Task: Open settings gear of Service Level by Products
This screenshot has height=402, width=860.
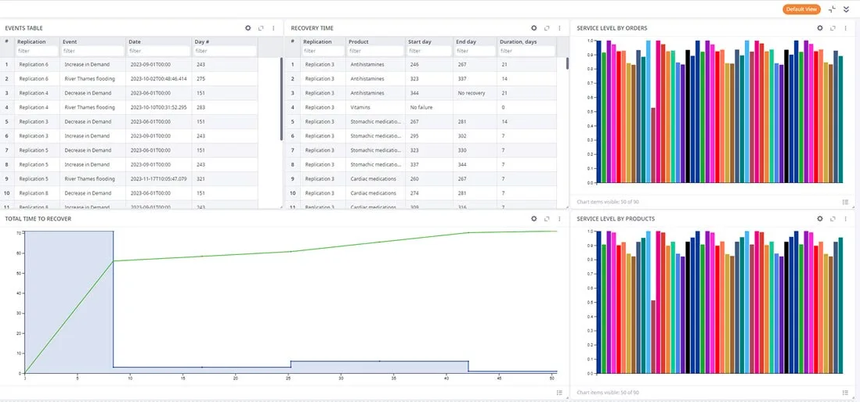Action: pos(820,218)
